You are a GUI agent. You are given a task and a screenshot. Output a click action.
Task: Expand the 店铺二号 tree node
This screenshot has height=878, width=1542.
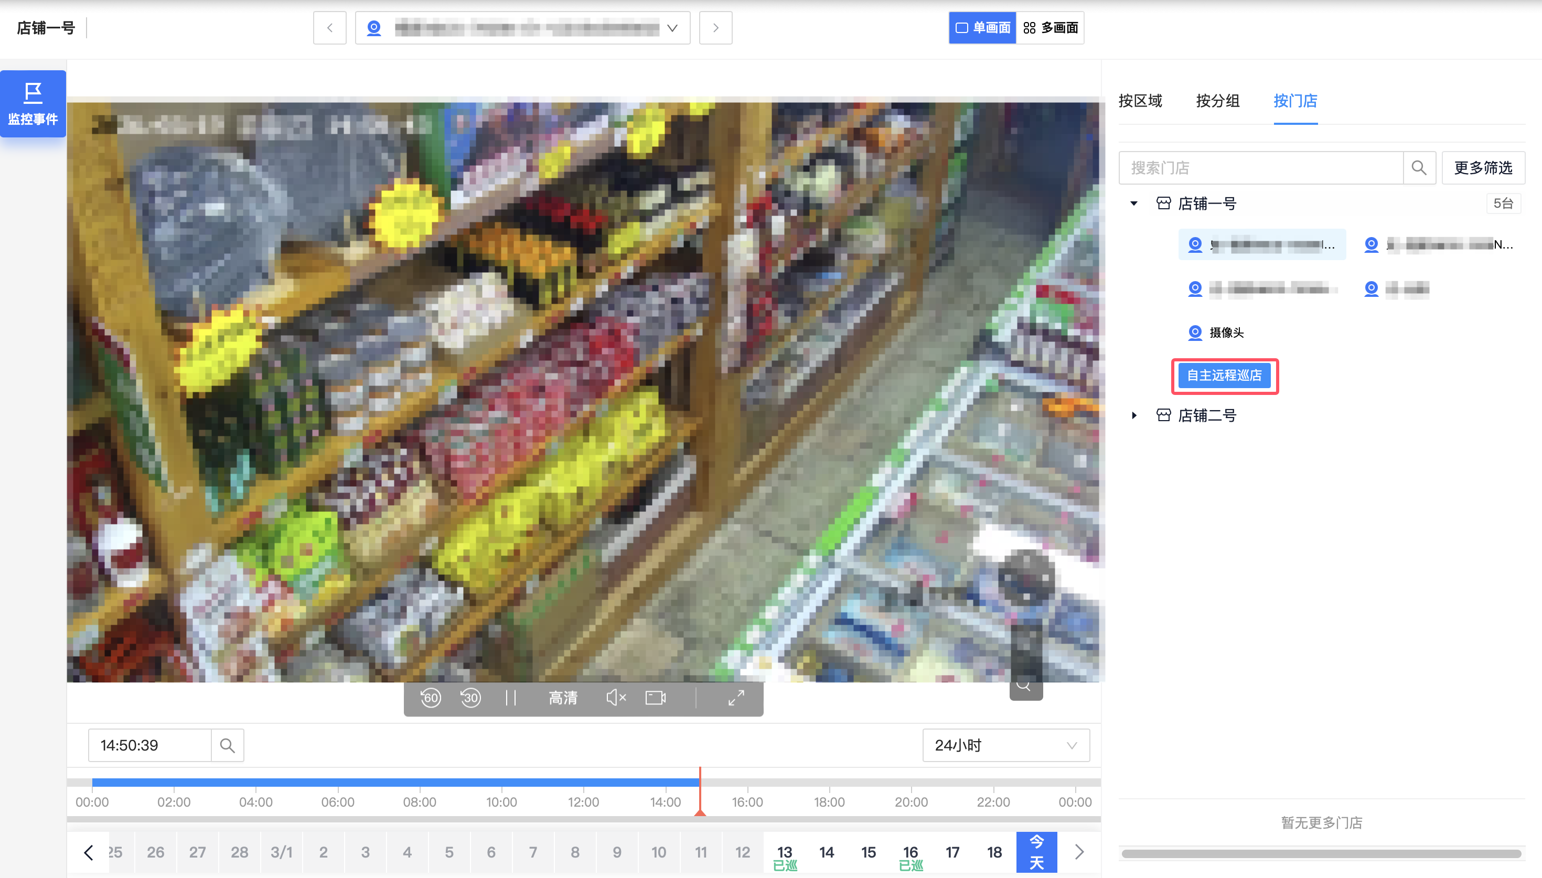point(1134,415)
